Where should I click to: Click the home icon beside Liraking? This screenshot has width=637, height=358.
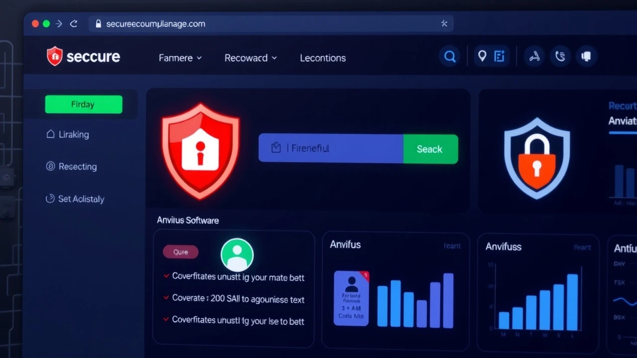pyautogui.click(x=50, y=134)
